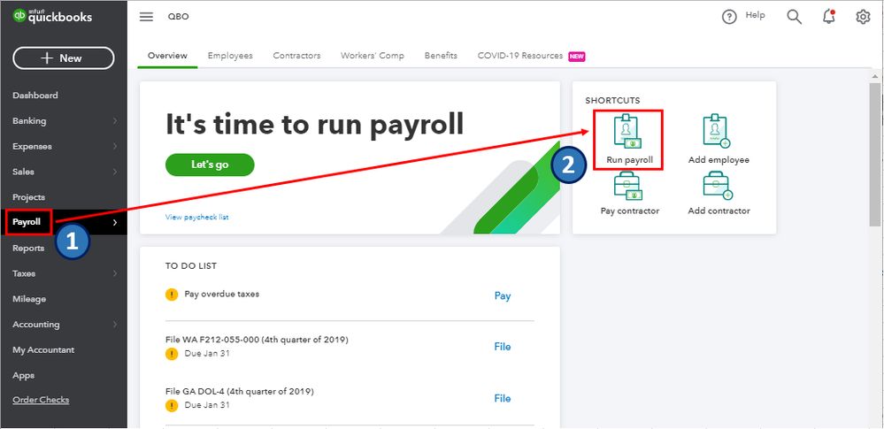Open the Order Checks link
The height and width of the screenshot is (429, 884).
(41, 400)
